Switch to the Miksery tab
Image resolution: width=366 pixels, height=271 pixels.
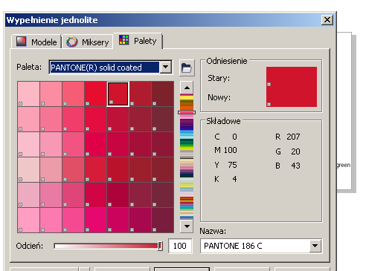point(88,42)
